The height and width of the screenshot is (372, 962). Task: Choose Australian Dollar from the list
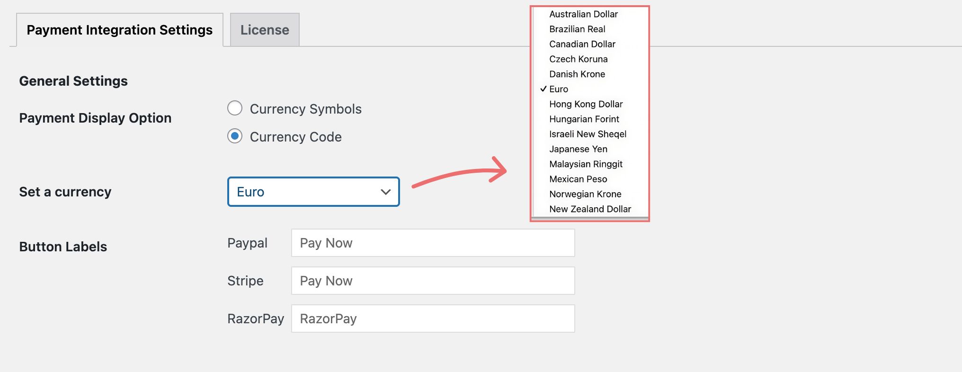click(583, 14)
